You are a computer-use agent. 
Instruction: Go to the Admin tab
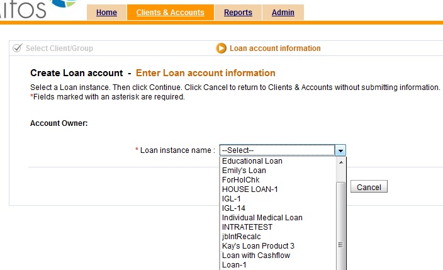(283, 13)
